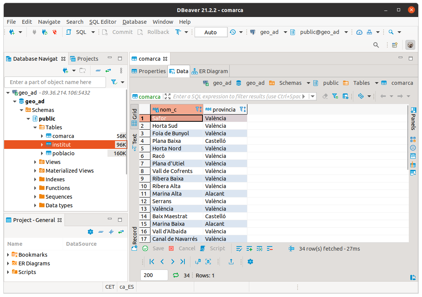Switch to the ER Diagram tab
Image resolution: width=422 pixels, height=297 pixels.
coord(210,71)
